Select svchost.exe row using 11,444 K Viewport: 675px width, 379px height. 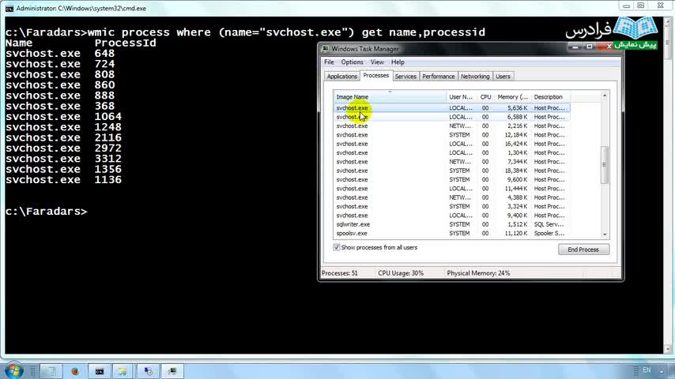(451, 189)
